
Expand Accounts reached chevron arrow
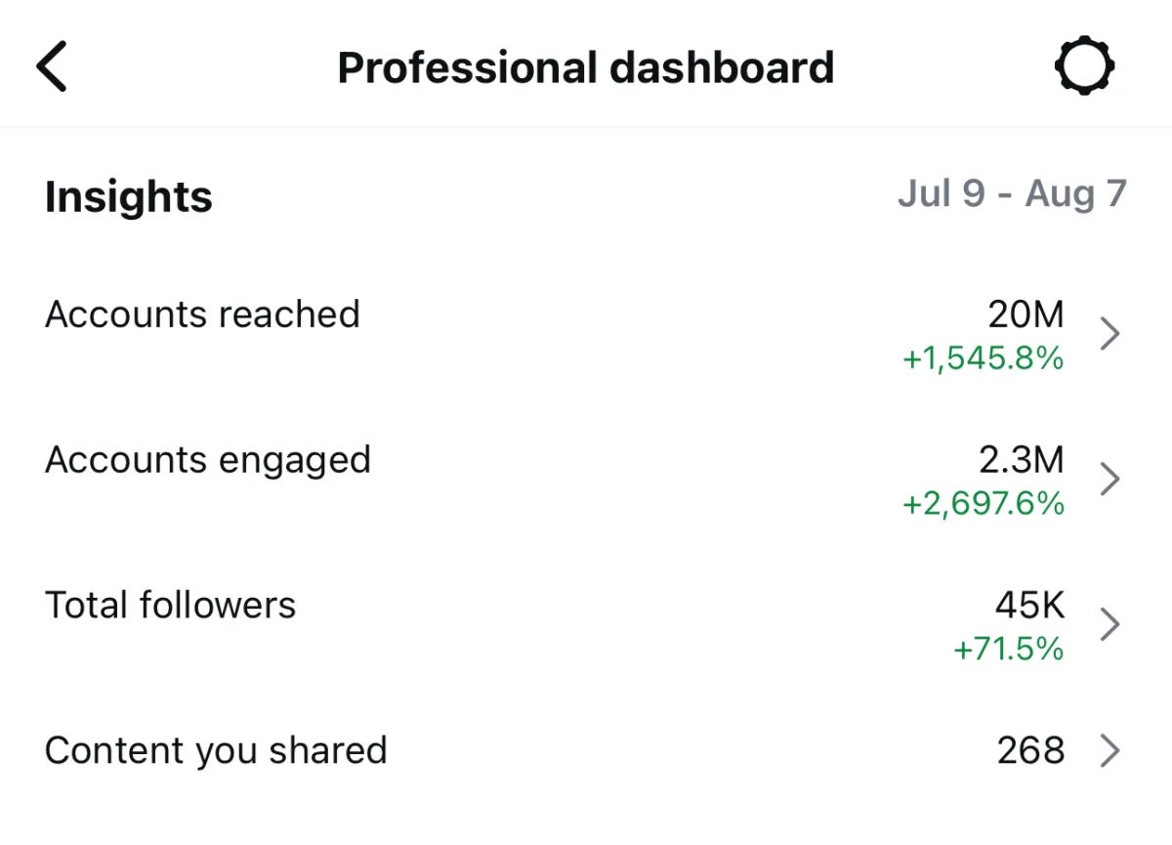[x=1109, y=334]
